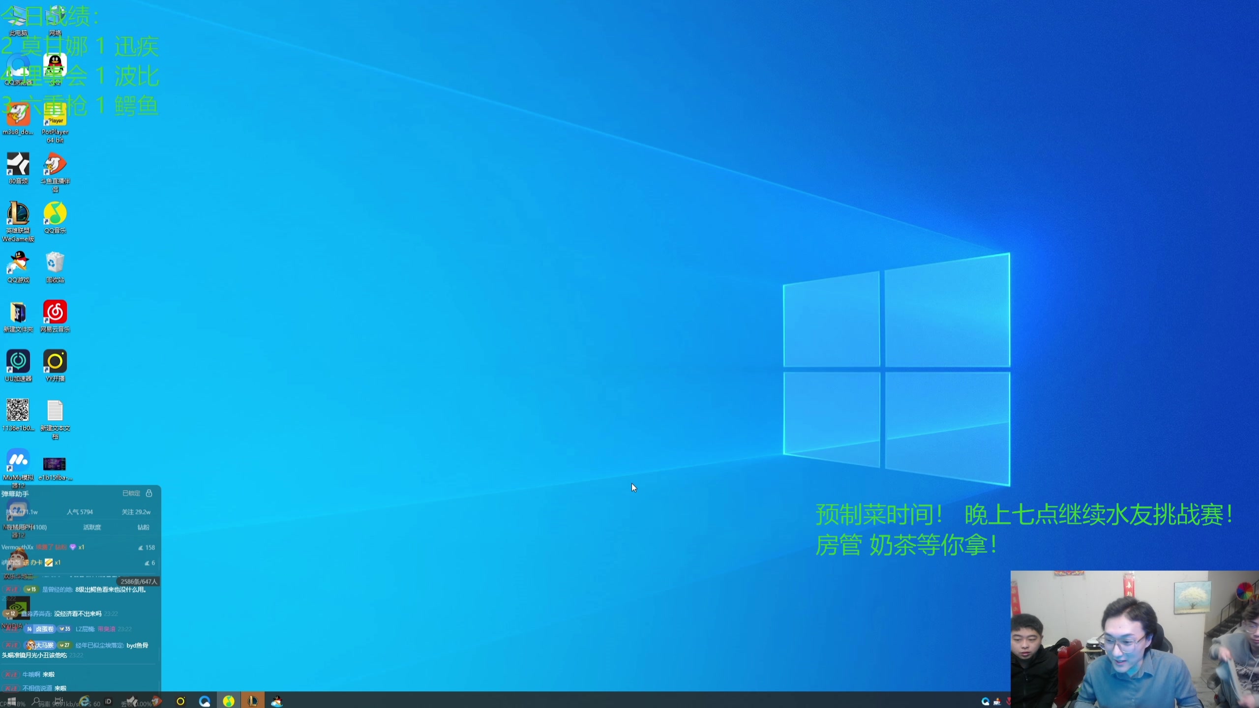The height and width of the screenshot is (708, 1259).
Task: Click username LZ屁楠 in the chat
Action: click(x=85, y=629)
